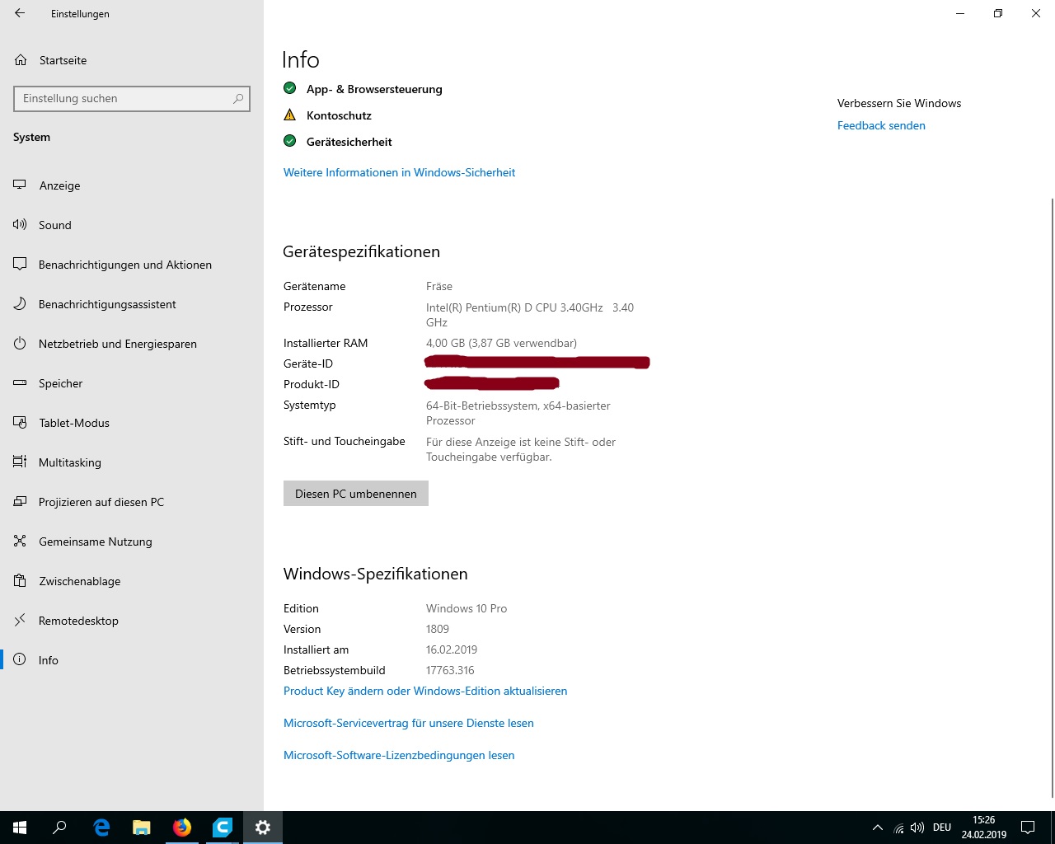Click the Kontoschutz label

click(x=339, y=115)
